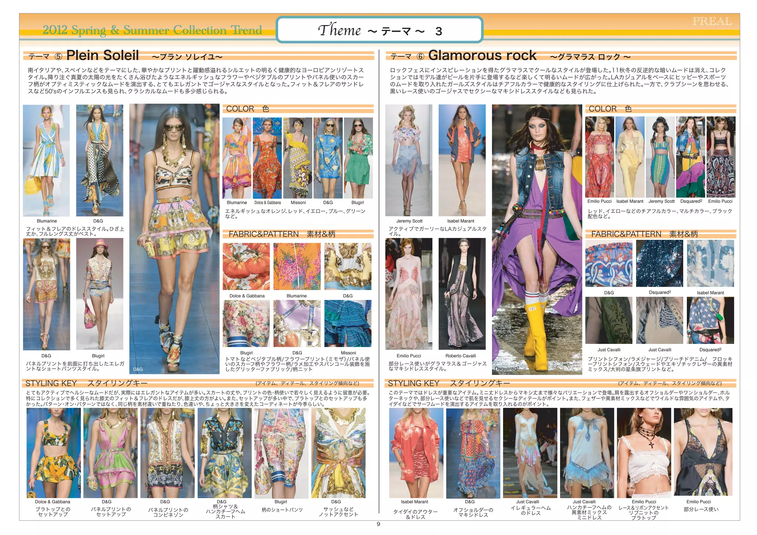Image resolution: width=757 pixels, height=535 pixels.
Task: Click the Glamorous rock 'COLOR 色' heading
Action: point(610,109)
